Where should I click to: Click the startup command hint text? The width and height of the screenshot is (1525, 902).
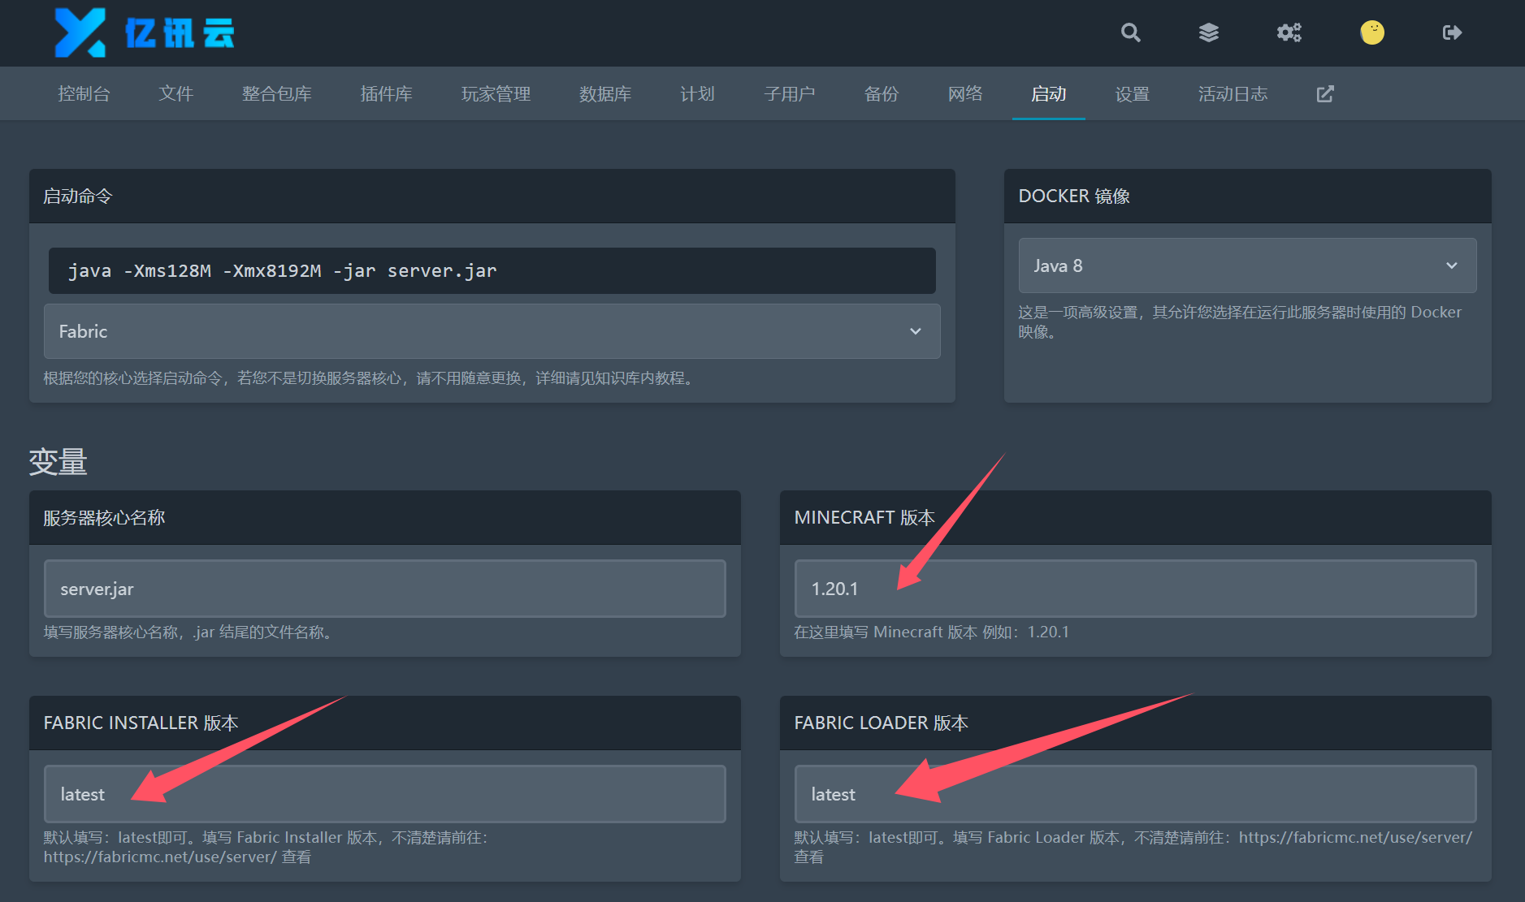click(x=370, y=378)
